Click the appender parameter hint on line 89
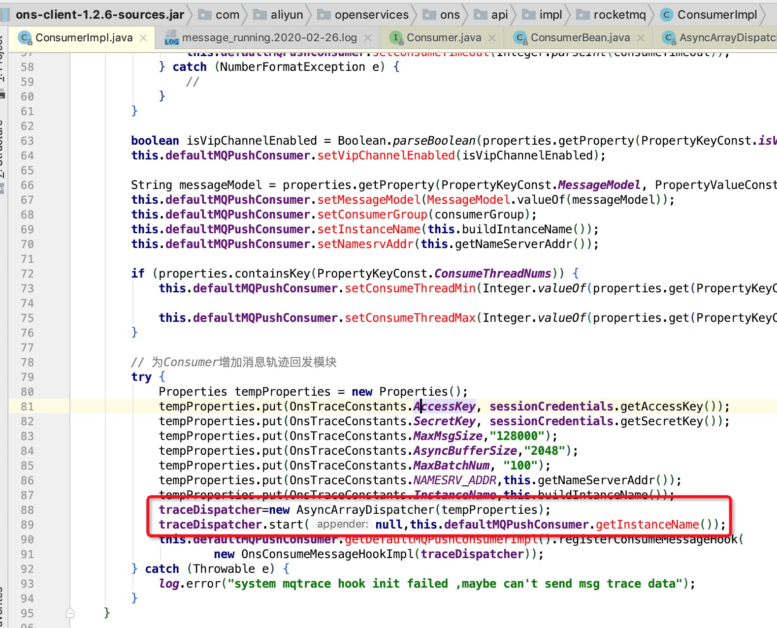Viewport: 777px width, 628px height. click(x=342, y=524)
